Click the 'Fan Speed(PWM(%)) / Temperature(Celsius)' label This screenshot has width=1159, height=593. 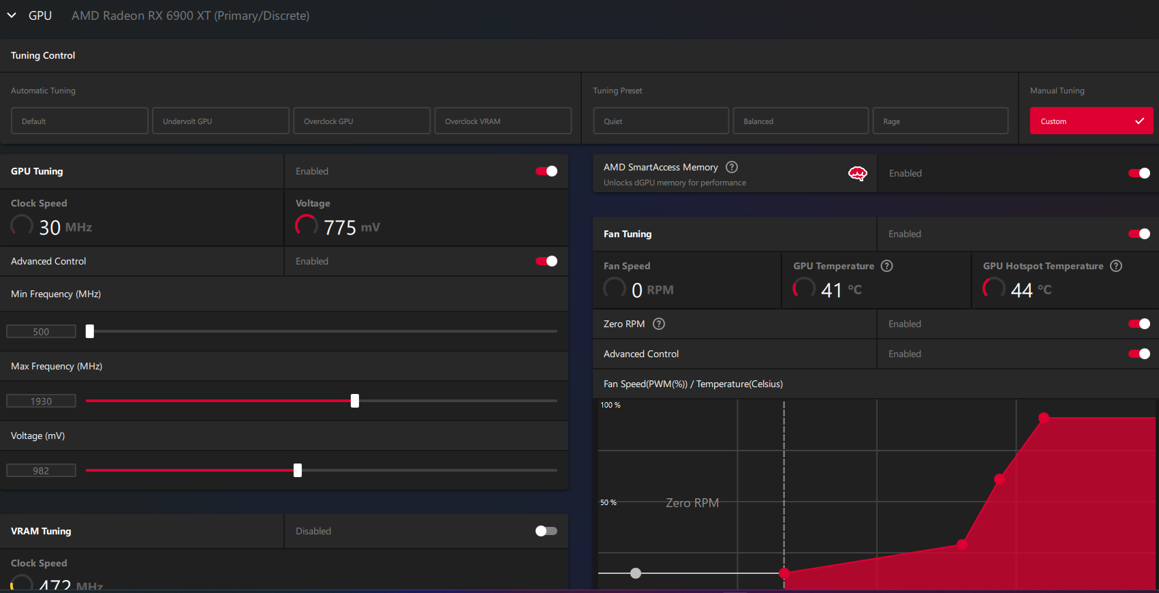[x=693, y=384]
